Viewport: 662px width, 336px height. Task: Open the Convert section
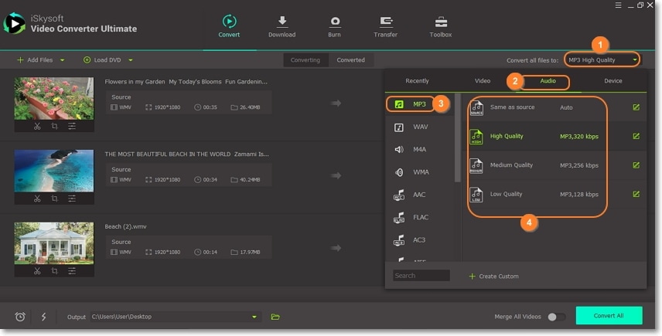(229, 26)
